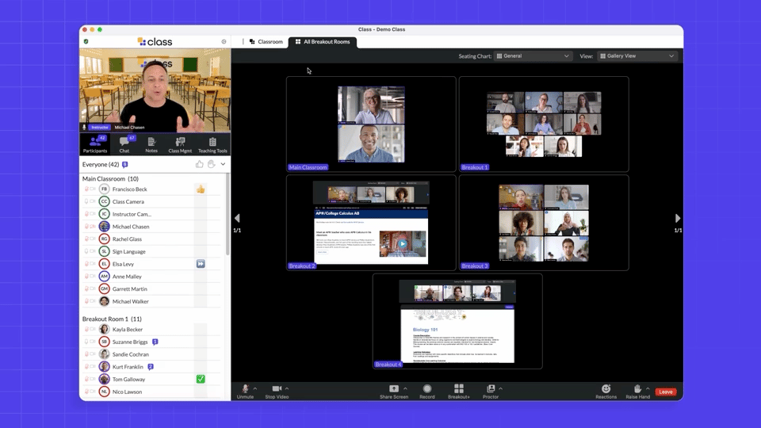This screenshot has height=428, width=761.
Task: Click the Share Screen icon
Action: tap(393, 390)
